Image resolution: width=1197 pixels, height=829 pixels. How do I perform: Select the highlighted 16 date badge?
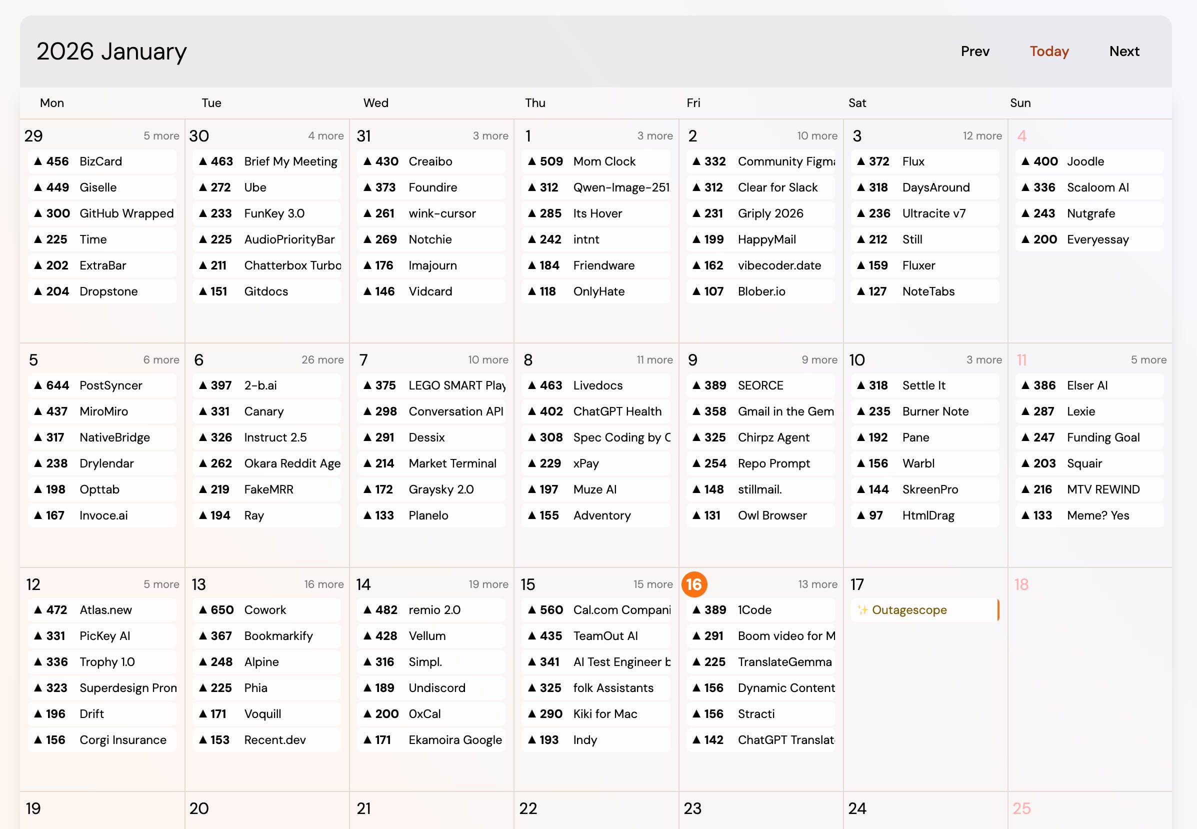(x=694, y=584)
